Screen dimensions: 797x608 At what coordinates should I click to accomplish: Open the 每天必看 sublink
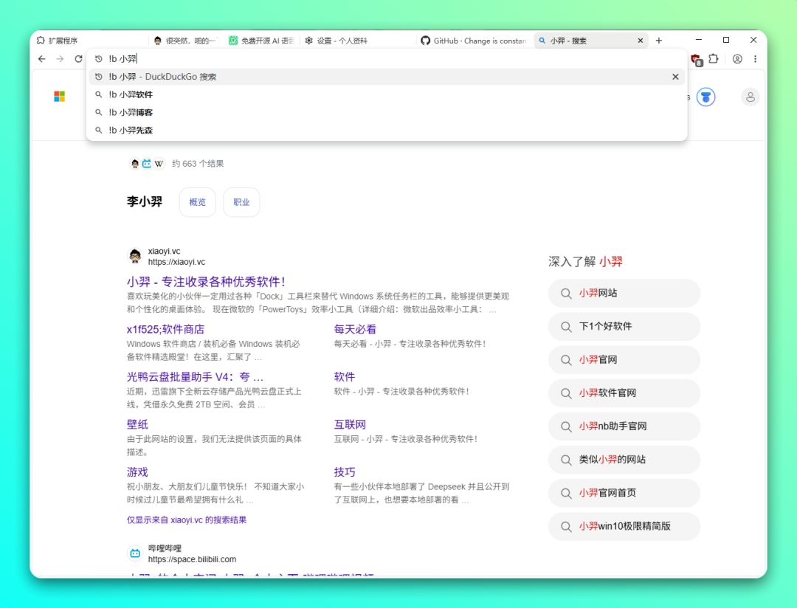click(355, 329)
